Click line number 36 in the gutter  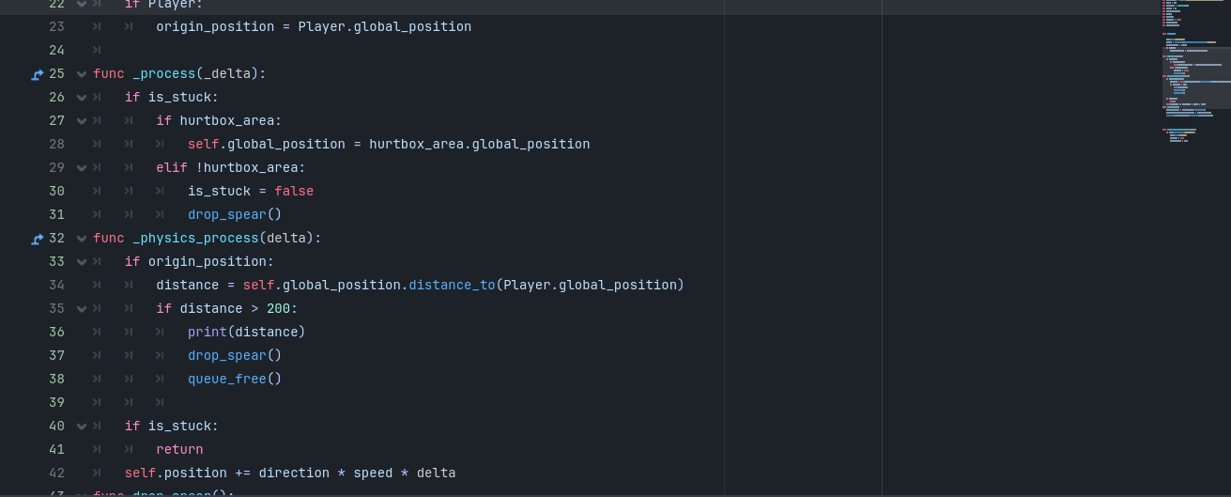(x=56, y=333)
